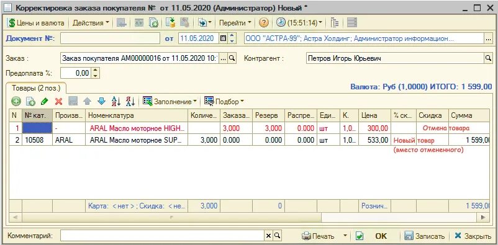Open the Контрагент with its magnifier icon
Image resolution: width=498 pixels, height=245 pixels.
point(488,58)
